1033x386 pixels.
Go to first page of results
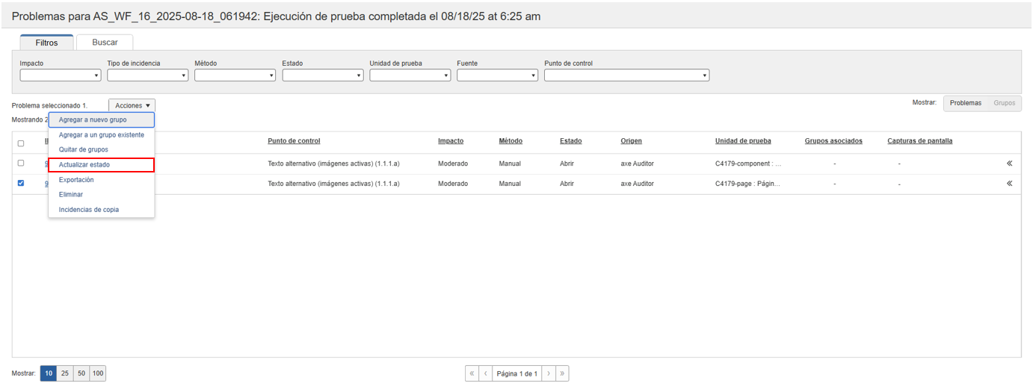coord(472,373)
